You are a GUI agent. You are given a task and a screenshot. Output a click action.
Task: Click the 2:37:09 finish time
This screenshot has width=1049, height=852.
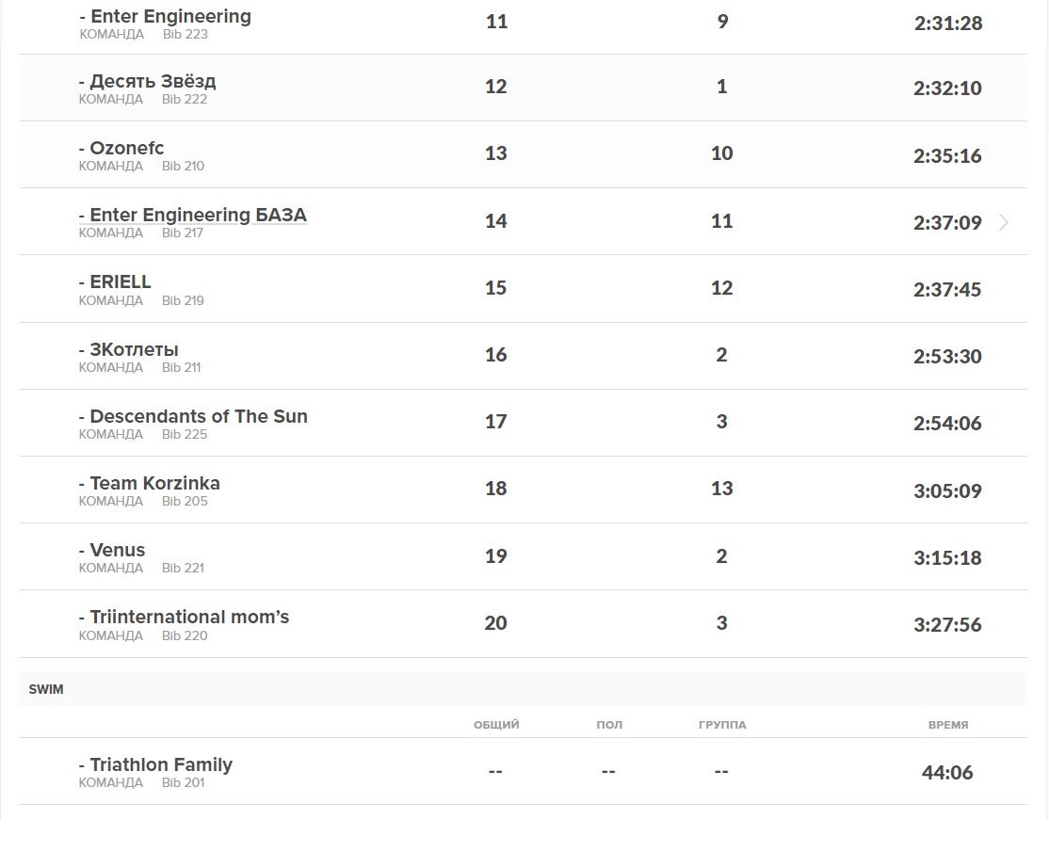tap(947, 223)
